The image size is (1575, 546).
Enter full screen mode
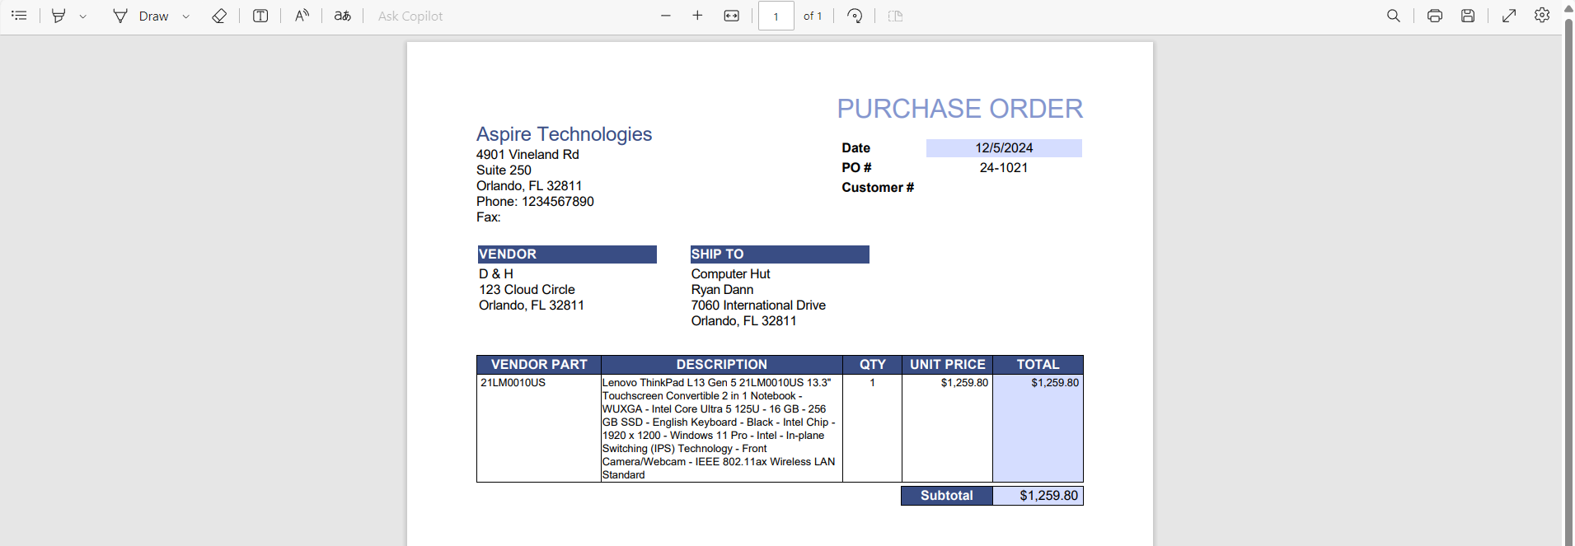click(x=1509, y=16)
